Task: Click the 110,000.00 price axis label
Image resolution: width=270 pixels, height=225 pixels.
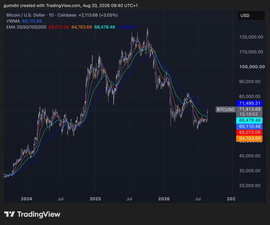Action: (251, 52)
